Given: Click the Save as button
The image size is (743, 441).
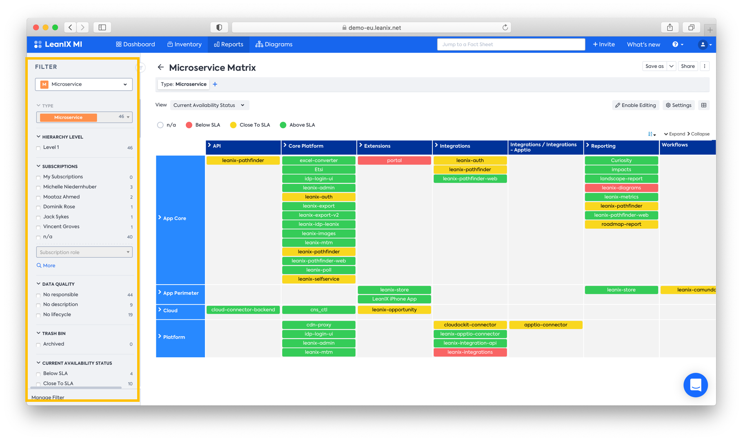Looking at the screenshot, I should (654, 66).
